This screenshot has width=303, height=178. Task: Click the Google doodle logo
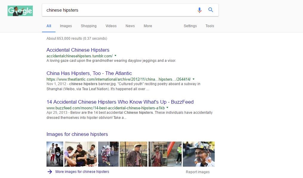click(x=20, y=11)
